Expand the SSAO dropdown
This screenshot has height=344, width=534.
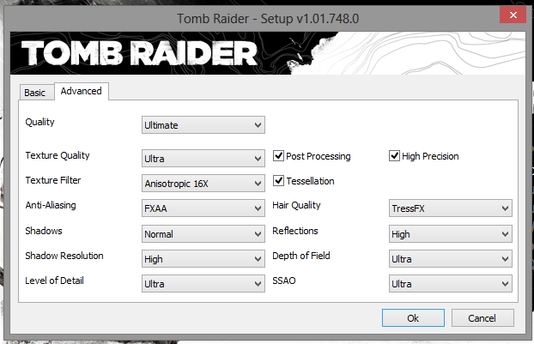point(451,284)
